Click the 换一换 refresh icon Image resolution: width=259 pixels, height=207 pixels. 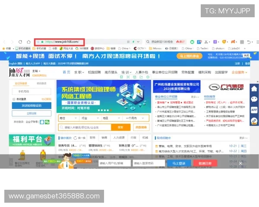(75, 138)
